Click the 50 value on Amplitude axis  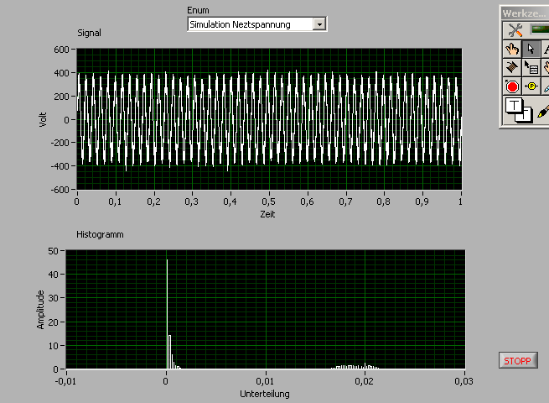tap(53, 251)
